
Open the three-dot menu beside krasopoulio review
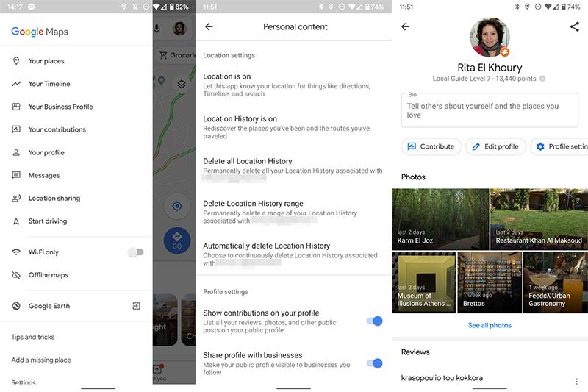576,381
